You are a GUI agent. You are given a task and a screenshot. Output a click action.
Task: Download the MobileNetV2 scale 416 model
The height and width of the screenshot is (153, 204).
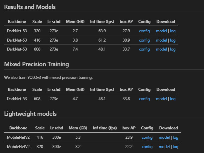coord(164,137)
